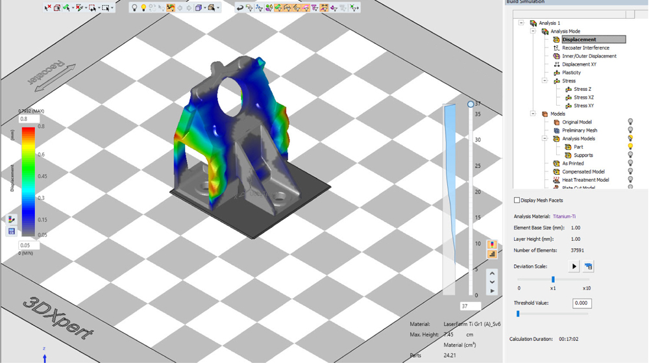The image size is (649, 363).
Task: Click the Recoater Interference icon in the tree
Action: pyautogui.click(x=557, y=47)
